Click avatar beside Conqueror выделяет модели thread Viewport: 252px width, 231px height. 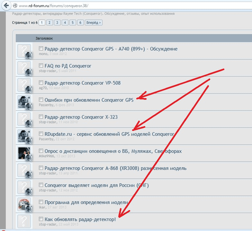point(24,187)
